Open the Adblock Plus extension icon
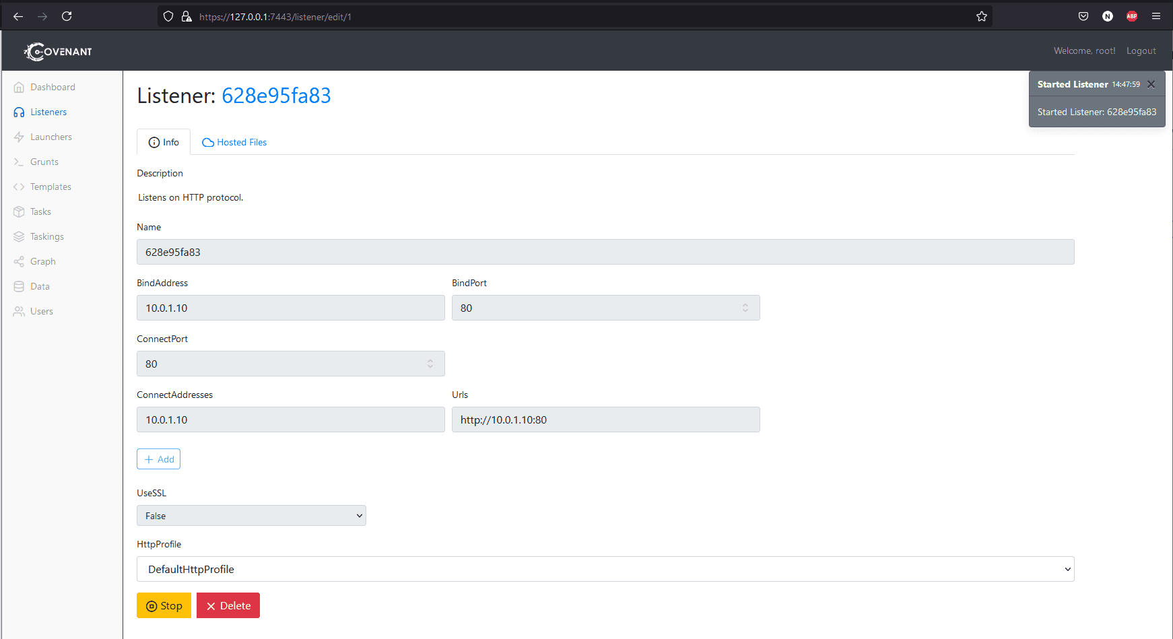 coord(1132,16)
